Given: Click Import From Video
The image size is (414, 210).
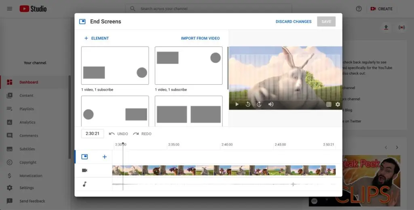Looking at the screenshot, I should pos(200,38).
